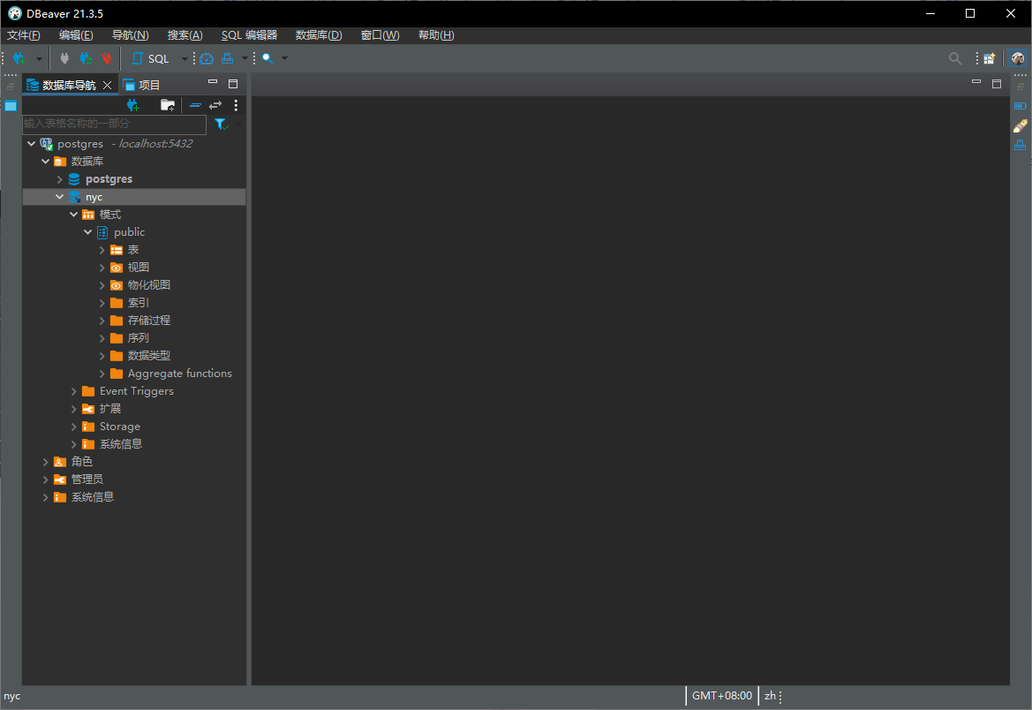The image size is (1032, 710).
Task: Click the gray magnifier search icon at top right
Action: tap(955, 58)
